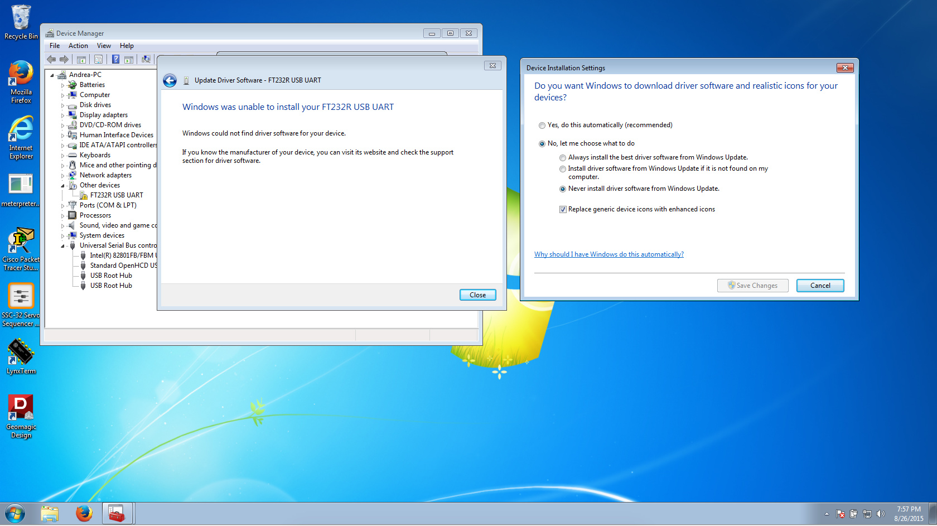Expand the Disk drives node

click(x=62, y=105)
